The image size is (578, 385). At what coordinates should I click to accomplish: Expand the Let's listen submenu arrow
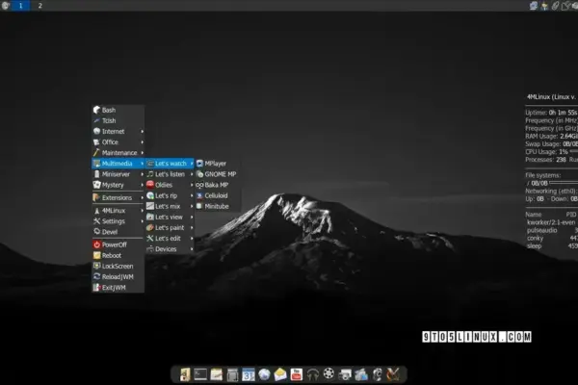(192, 174)
